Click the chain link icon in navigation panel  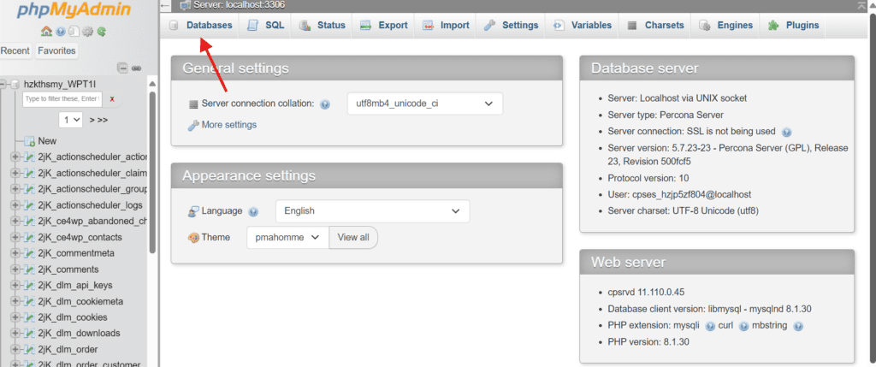click(136, 68)
